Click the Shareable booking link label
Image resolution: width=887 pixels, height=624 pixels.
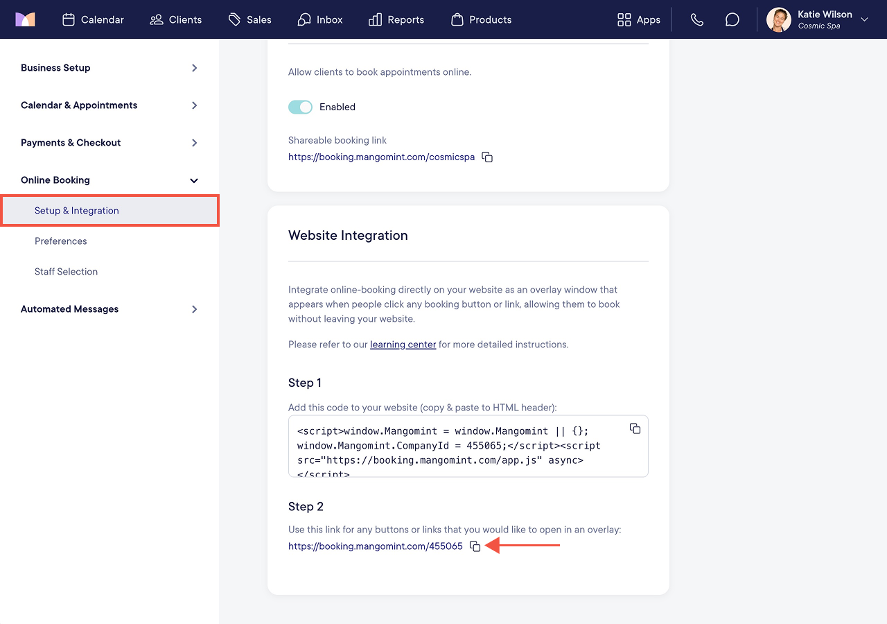[x=337, y=140]
